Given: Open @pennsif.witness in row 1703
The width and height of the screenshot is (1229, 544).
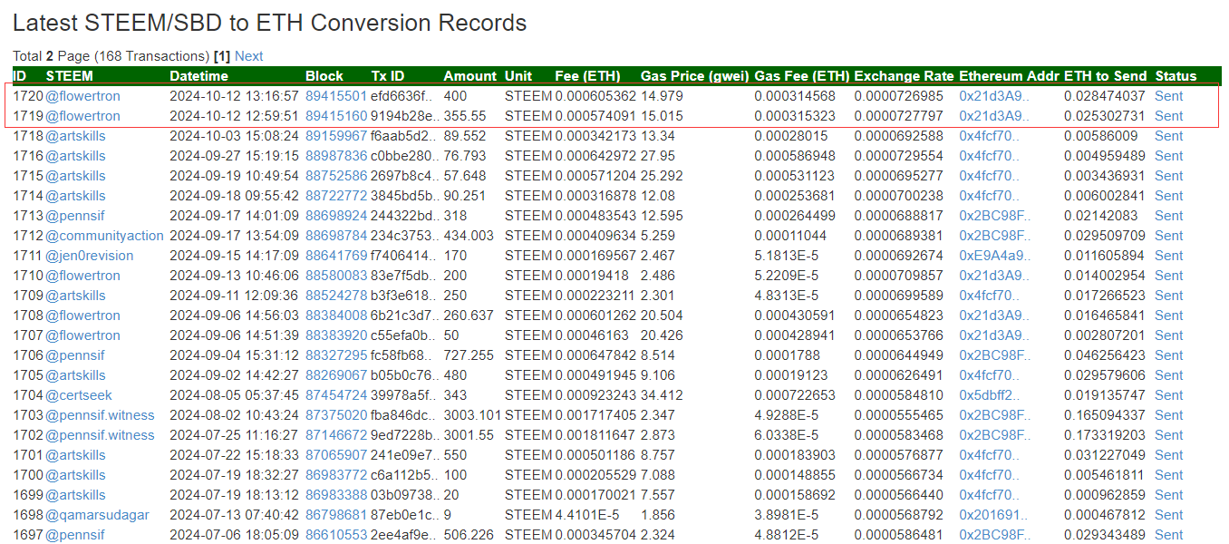Looking at the screenshot, I should coord(100,415).
